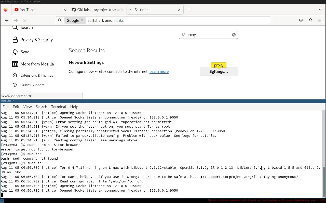The image size is (326, 203).
Task: Click the Search Results heading
Action: click(87, 50)
